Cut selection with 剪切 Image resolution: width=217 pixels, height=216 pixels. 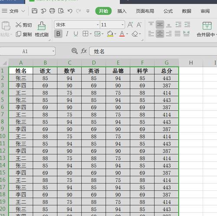[x=23, y=25]
